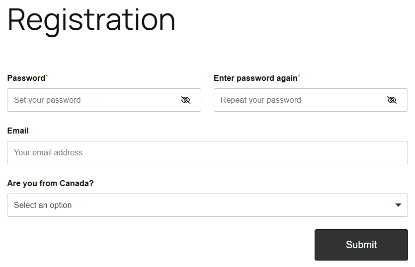Click the Select an option placeholder text
The width and height of the screenshot is (415, 267).
[43, 205]
